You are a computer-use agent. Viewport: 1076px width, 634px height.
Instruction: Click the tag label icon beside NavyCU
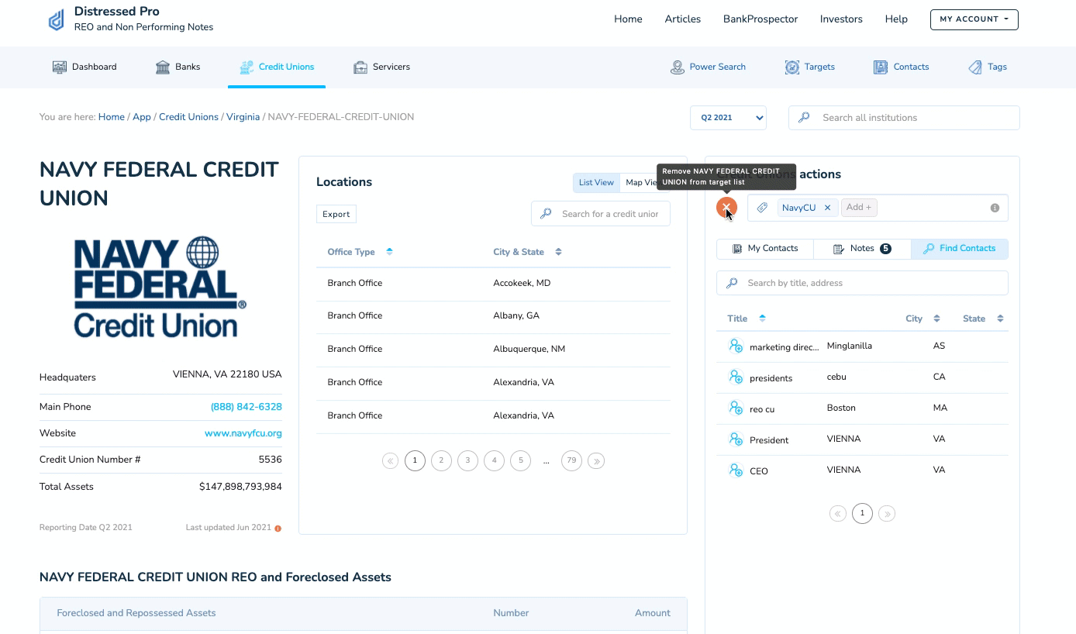(763, 208)
